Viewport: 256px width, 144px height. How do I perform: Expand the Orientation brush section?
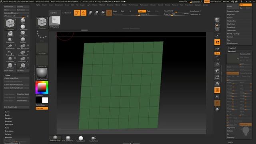[9, 131]
